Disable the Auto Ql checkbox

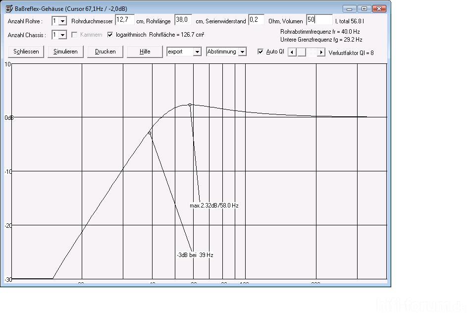click(x=260, y=52)
